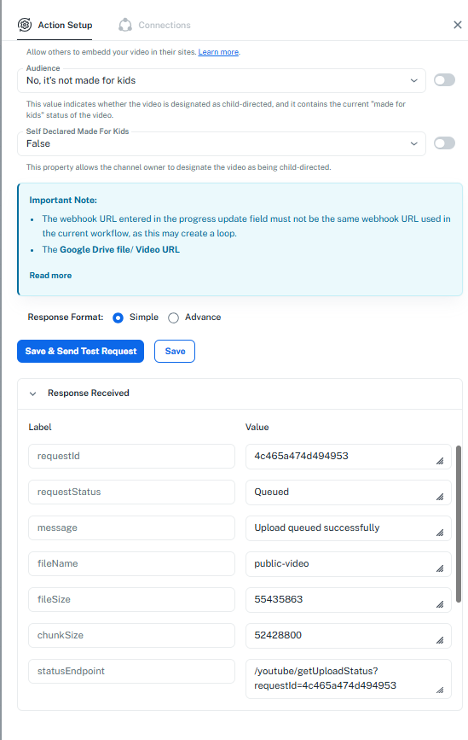The height and width of the screenshot is (740, 468).
Task: Open the Audience dropdown
Action: click(222, 81)
